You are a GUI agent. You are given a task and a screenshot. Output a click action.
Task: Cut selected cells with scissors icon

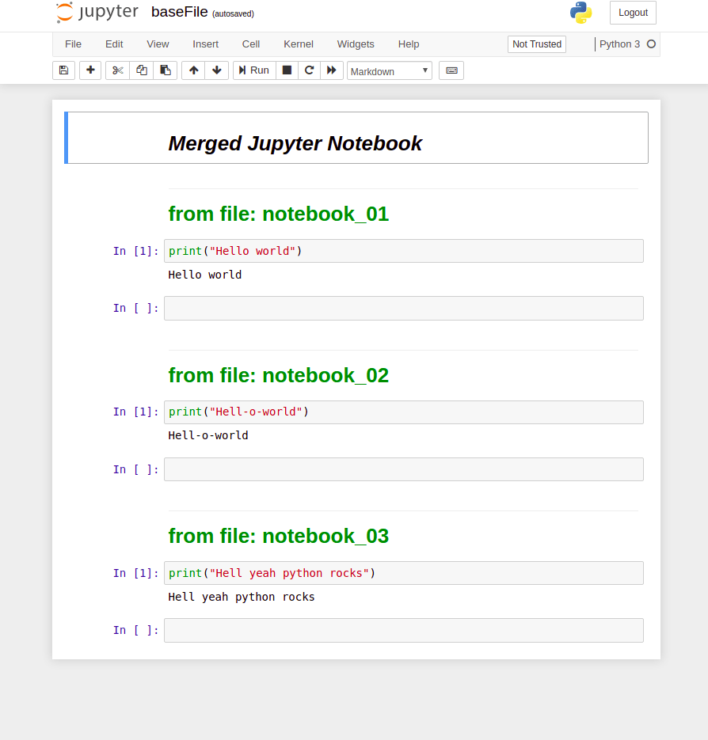click(117, 70)
